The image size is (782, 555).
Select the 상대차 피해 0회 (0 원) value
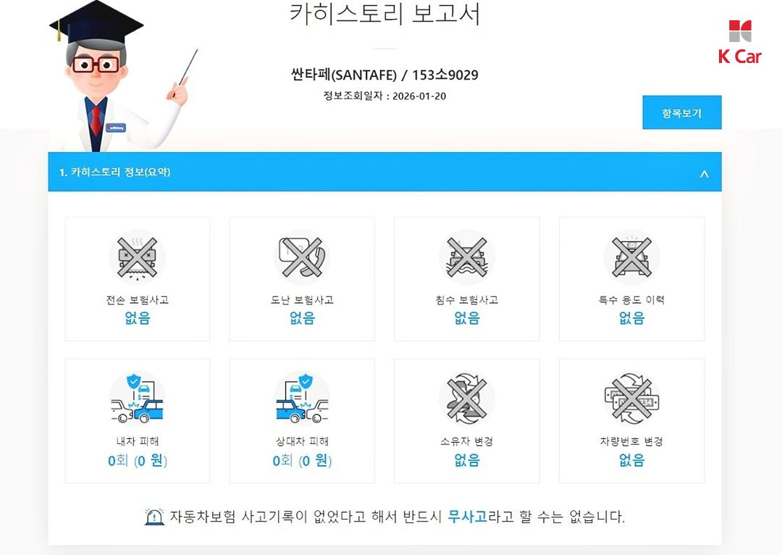point(302,460)
